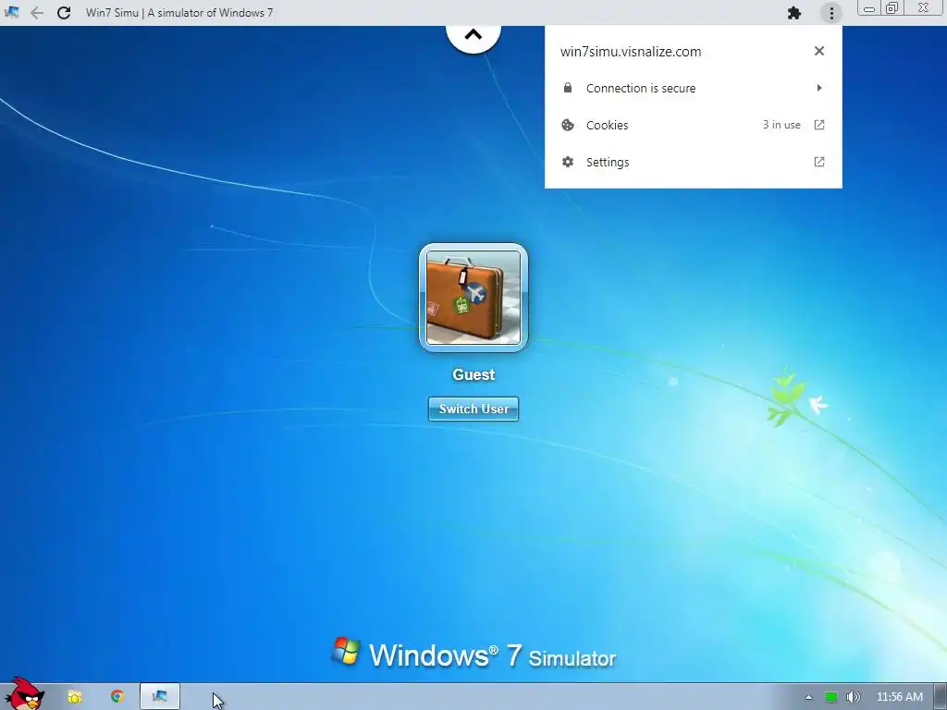The width and height of the screenshot is (947, 710).
Task: Click the green network tray icon
Action: point(831,697)
